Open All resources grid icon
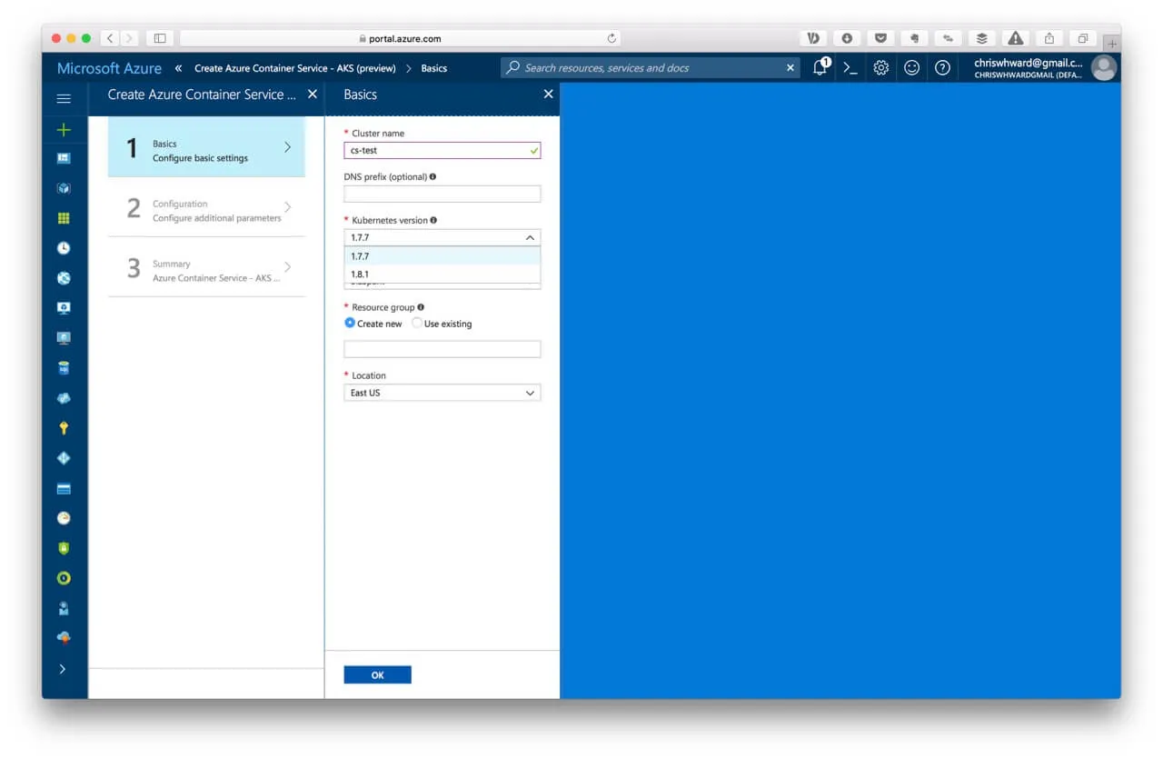This screenshot has height=759, width=1163. 64,218
